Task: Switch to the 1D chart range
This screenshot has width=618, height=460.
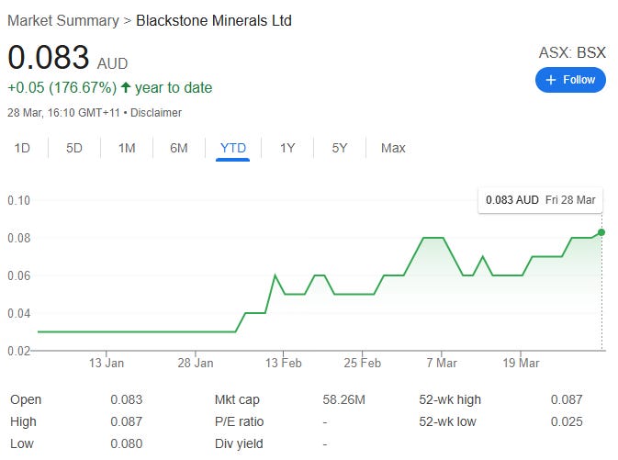Action: 22,148
